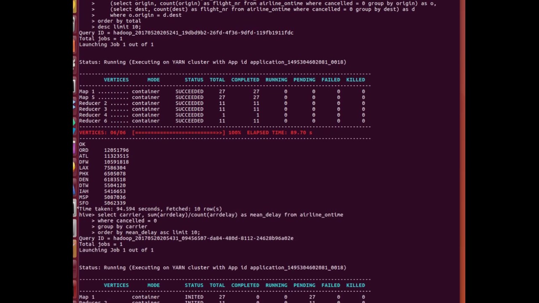Click the LAX result row 7586304
539x303 pixels.
(x=102, y=168)
